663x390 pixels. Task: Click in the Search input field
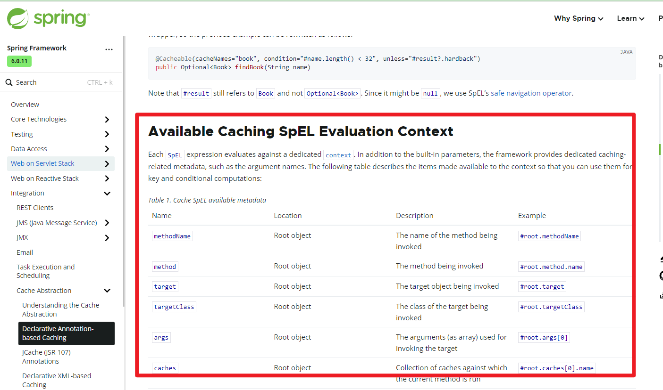click(x=52, y=82)
